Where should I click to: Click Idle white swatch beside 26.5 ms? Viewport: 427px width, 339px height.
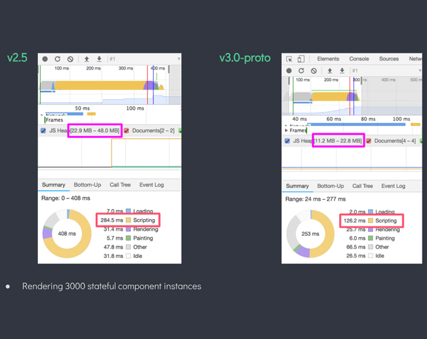pos(370,256)
